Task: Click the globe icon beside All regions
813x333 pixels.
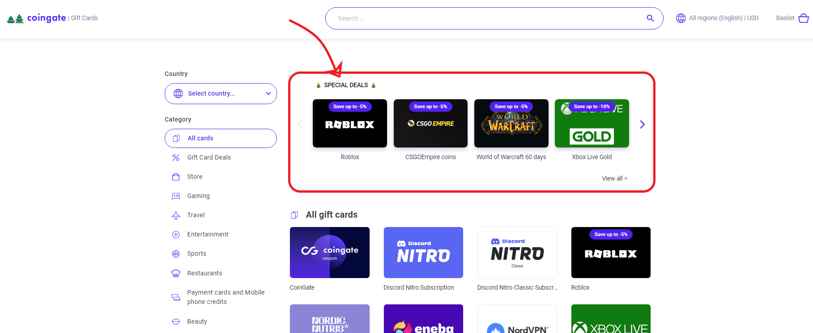Action: (x=681, y=18)
